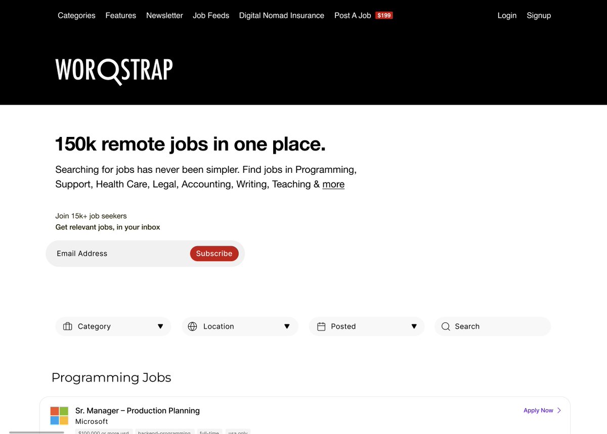This screenshot has width=607, height=434.
Task: Open the Category dropdown
Action: [x=113, y=326]
